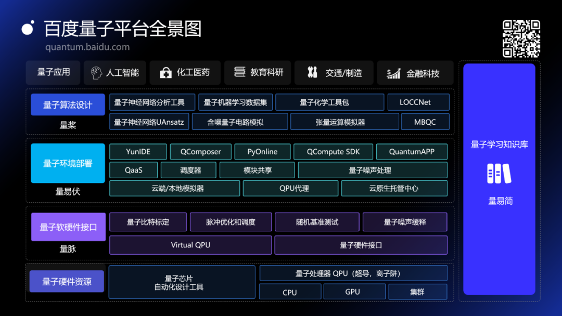562x316 pixels.
Task: Select the 金融科技 category label
Action: pos(423,74)
